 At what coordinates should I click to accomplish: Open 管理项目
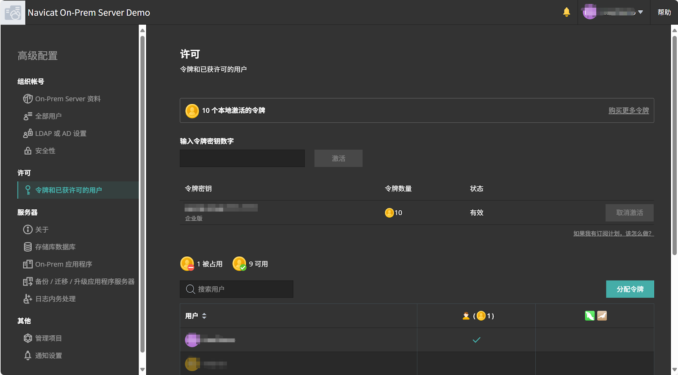pyautogui.click(x=48, y=338)
